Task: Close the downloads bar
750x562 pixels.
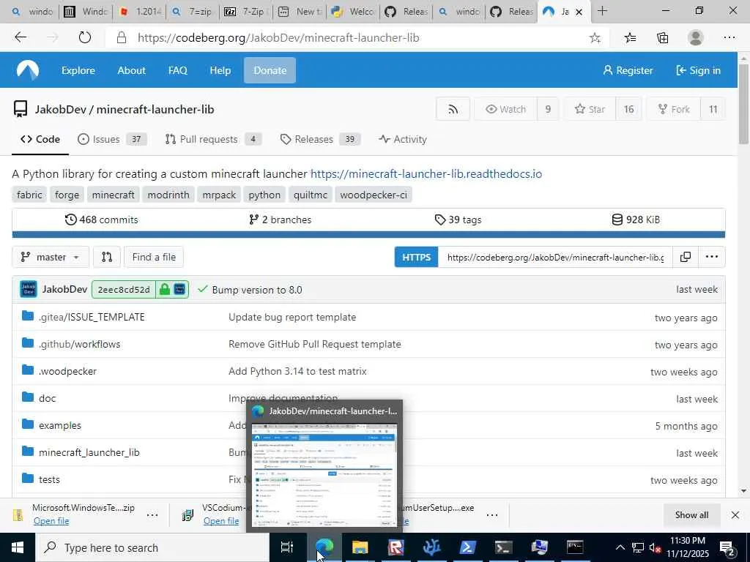Action: coord(735,515)
